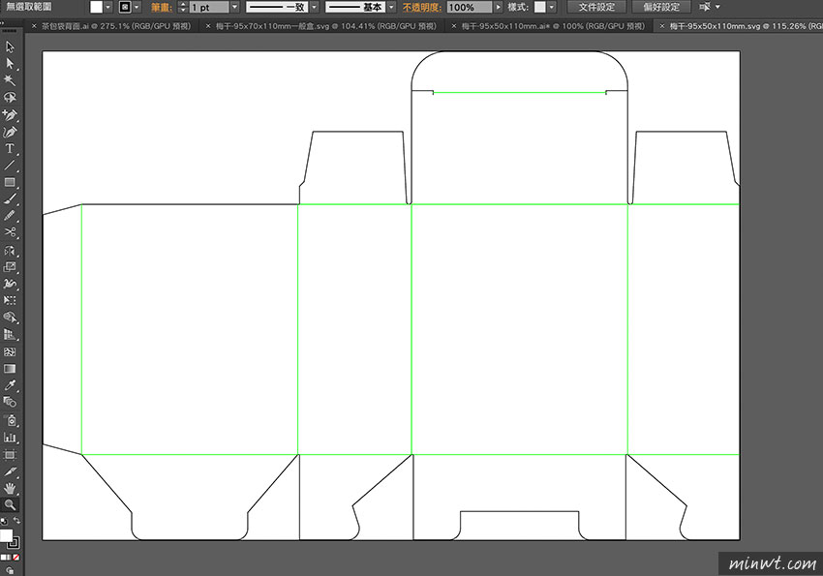Select the Perspective Grid tool
Viewport: 823px width, 576px height.
click(x=10, y=335)
